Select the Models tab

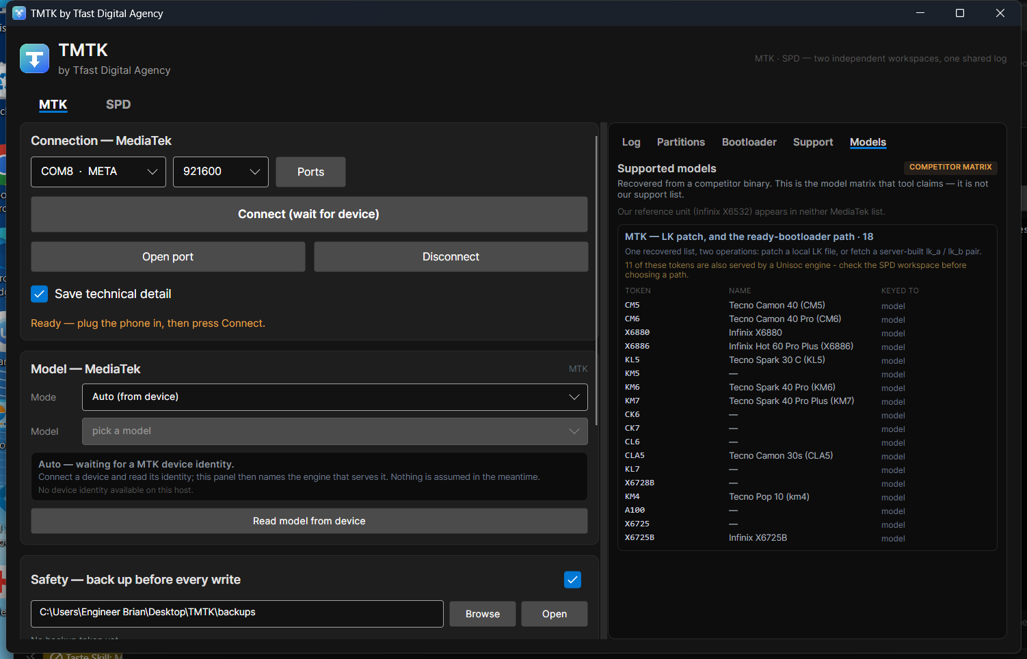pyautogui.click(x=868, y=142)
